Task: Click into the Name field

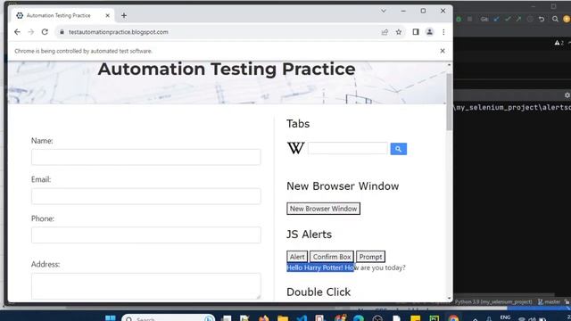Action: [x=146, y=157]
